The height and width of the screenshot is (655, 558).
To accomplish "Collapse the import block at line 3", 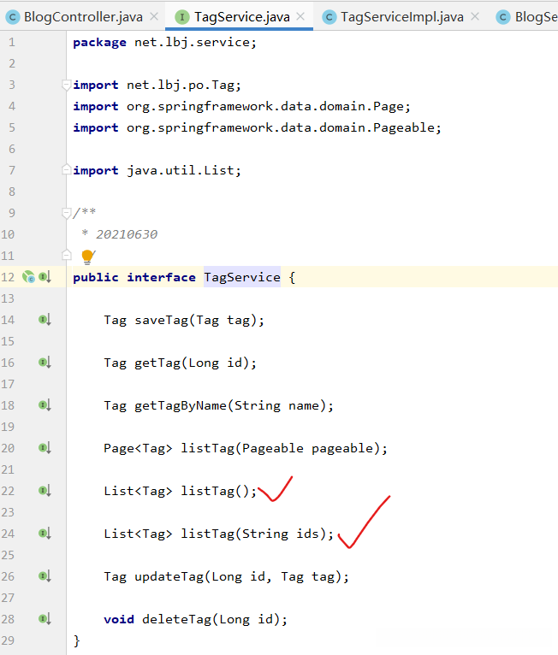I will (x=66, y=85).
